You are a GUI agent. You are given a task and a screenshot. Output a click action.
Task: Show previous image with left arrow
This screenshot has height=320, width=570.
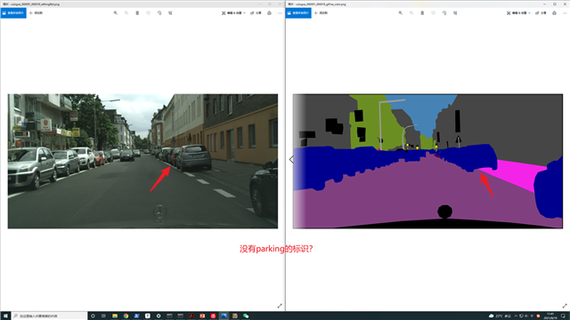pyautogui.click(x=291, y=159)
